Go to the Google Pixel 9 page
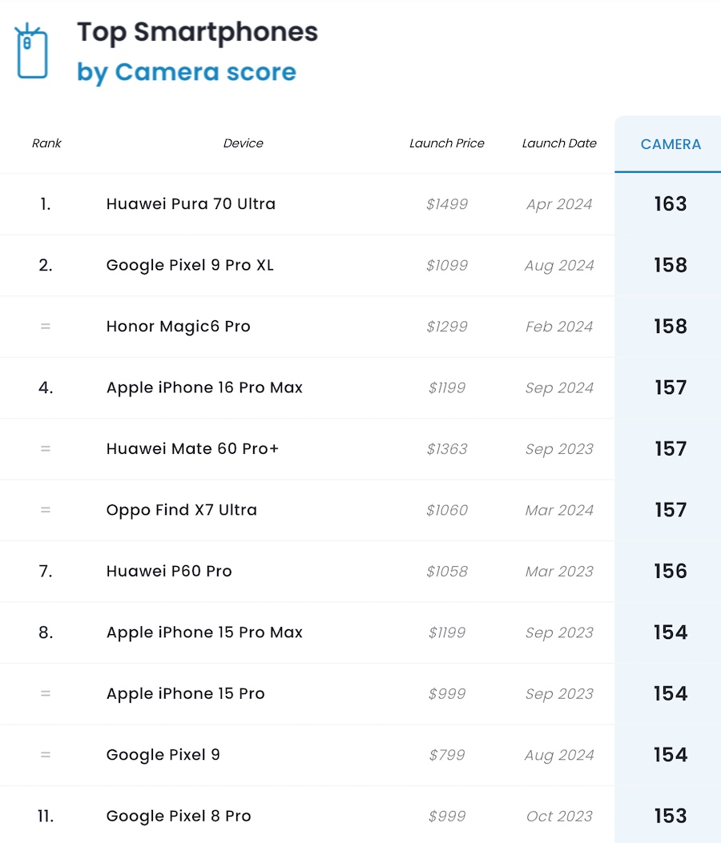Screen dimensions: 721x843 pos(163,755)
